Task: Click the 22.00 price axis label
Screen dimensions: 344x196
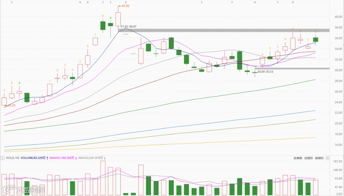Action: (338, 113)
